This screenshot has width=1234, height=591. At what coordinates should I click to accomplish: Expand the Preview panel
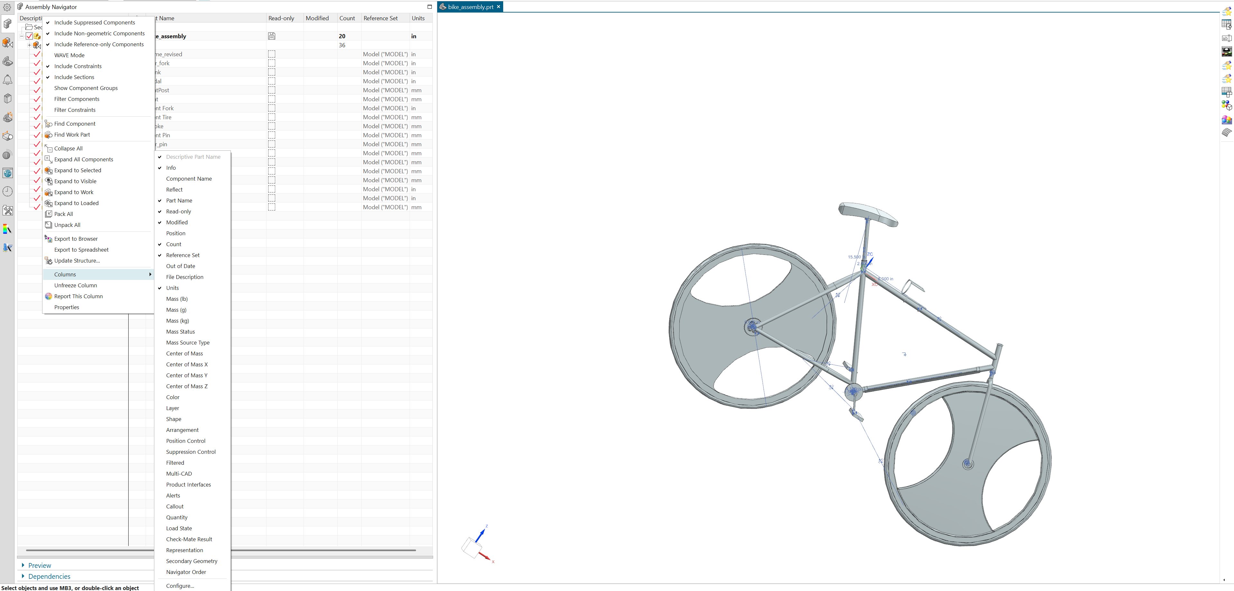point(39,566)
